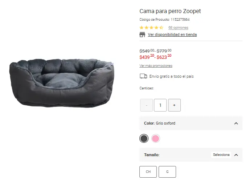Open Ver más promociones link
Screen dimensions: 249x186
click(156, 66)
